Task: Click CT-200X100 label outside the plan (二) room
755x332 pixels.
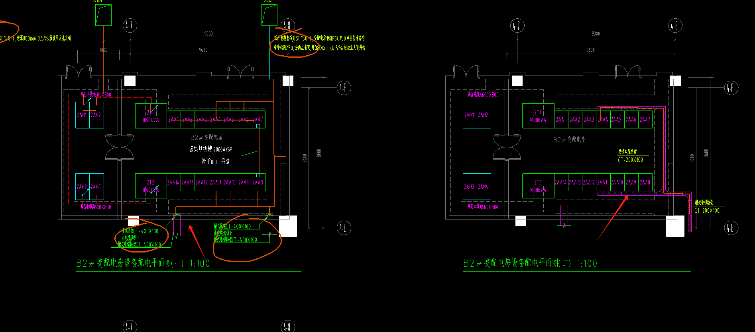Action: (x=707, y=211)
